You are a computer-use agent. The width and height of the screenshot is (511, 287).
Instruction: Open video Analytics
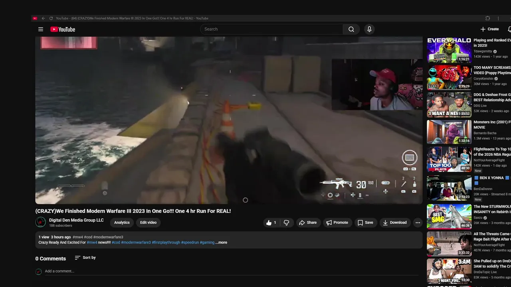[x=122, y=222]
